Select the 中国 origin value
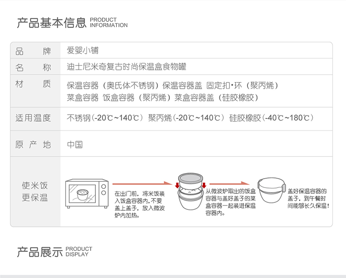The image size is (346, 278). [x=74, y=145]
